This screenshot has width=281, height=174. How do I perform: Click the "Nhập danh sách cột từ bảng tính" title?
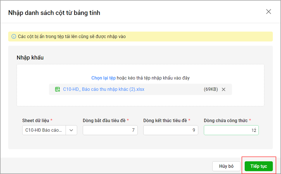[54, 13]
